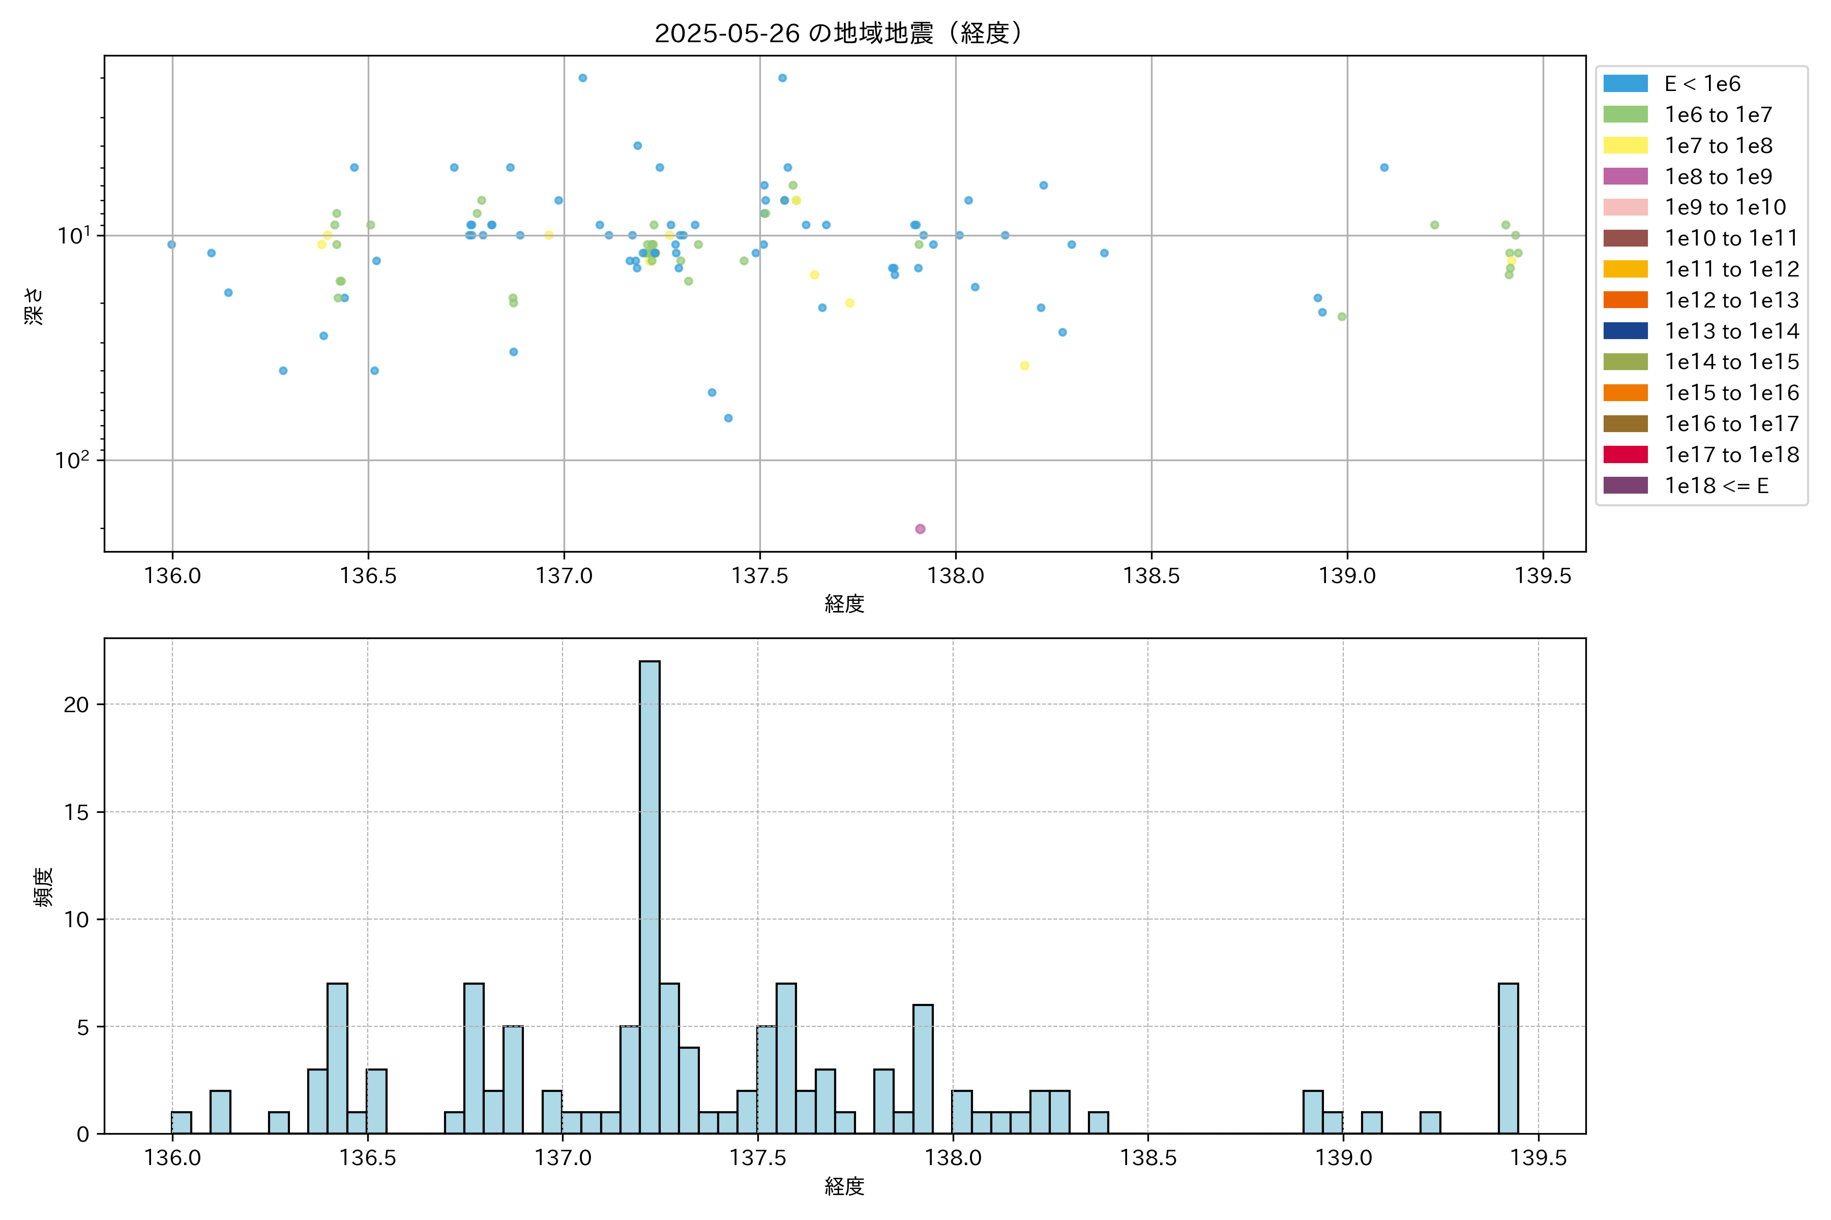Click the purple 1e18 <= E swatch
Viewport: 1831px width, 1220px height.
[1626, 485]
